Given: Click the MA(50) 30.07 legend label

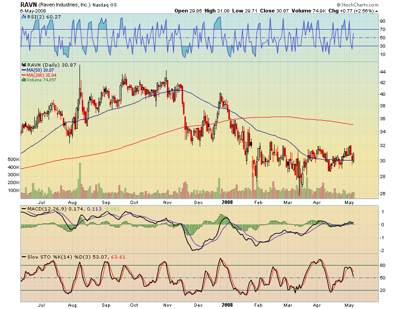Looking at the screenshot, I should click(40, 70).
